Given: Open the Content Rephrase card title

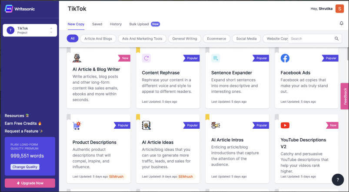Looking at the screenshot, I should click(x=161, y=72).
